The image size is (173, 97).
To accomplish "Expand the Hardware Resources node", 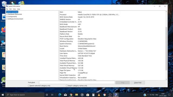I will [x=7, y=14].
